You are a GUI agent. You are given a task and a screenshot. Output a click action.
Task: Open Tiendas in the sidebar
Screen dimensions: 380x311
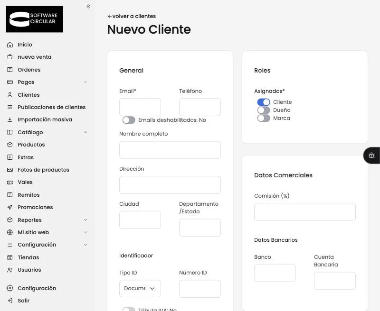point(28,257)
